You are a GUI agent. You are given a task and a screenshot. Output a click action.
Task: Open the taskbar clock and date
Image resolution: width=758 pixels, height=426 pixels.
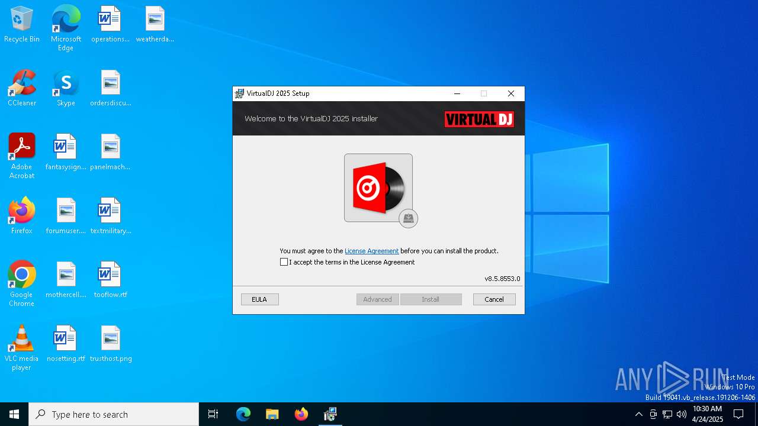click(708, 414)
